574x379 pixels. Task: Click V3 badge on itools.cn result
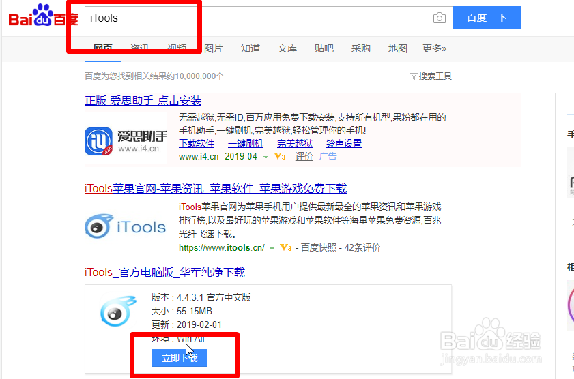tap(286, 248)
